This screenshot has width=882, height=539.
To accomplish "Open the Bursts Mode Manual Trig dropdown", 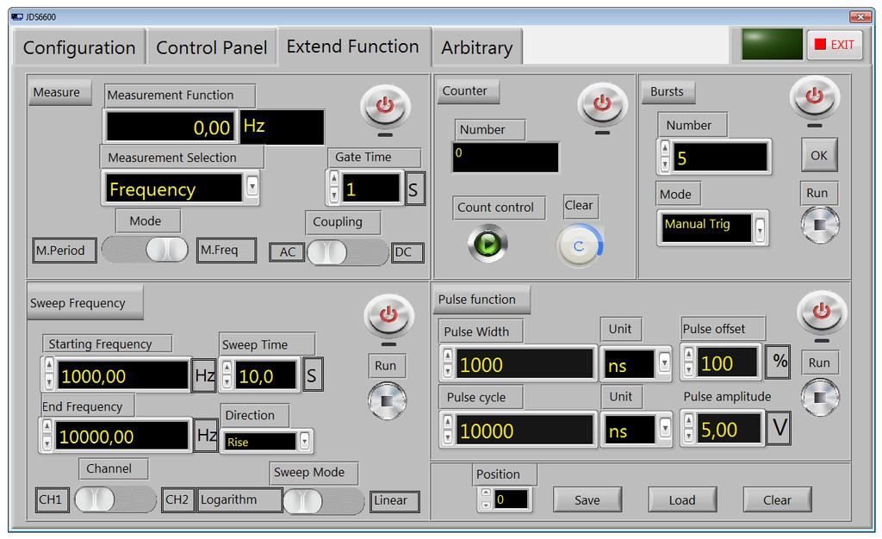I will point(760,229).
